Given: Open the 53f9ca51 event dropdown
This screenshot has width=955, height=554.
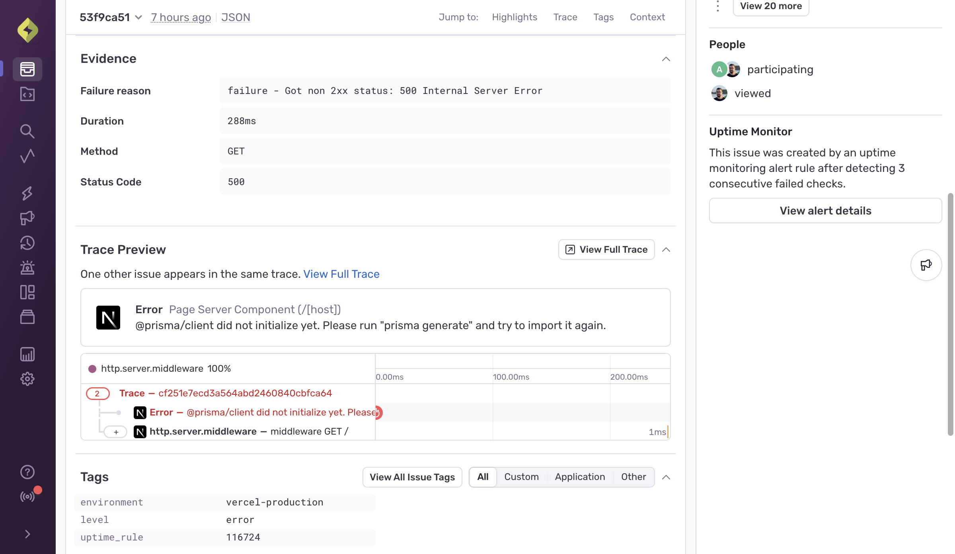Looking at the screenshot, I should pyautogui.click(x=138, y=18).
